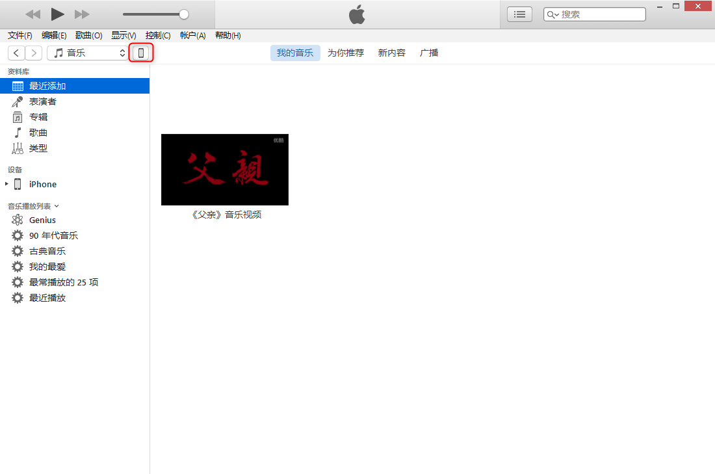
Task: Open the Genius playlist
Action: (x=42, y=220)
